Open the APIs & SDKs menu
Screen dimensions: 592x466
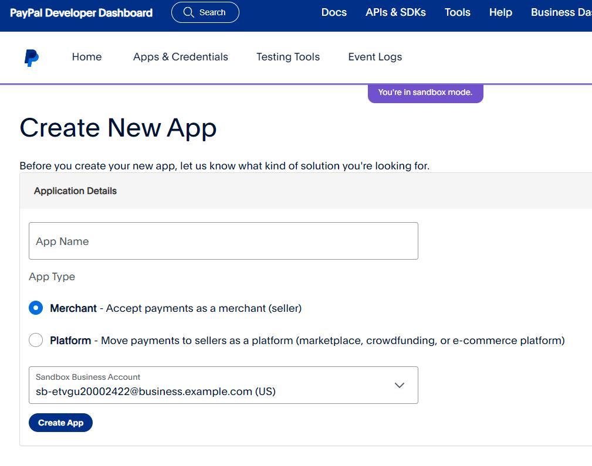(395, 12)
